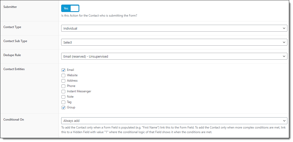This screenshot has height=142, width=293.
Task: Click the Contact Sub Type label
Action: (x=15, y=41)
